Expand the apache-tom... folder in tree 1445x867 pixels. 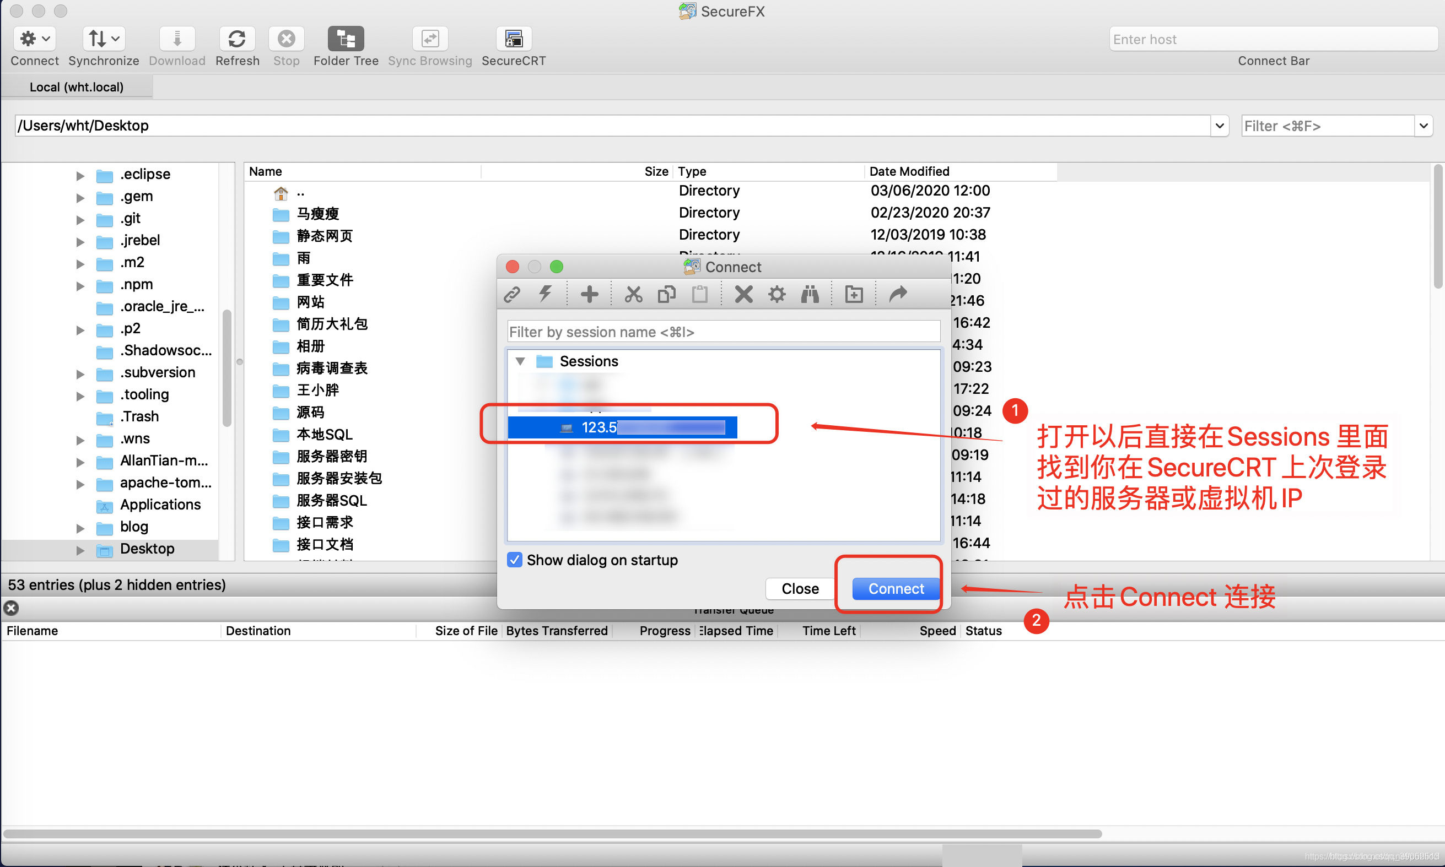pyautogui.click(x=80, y=483)
